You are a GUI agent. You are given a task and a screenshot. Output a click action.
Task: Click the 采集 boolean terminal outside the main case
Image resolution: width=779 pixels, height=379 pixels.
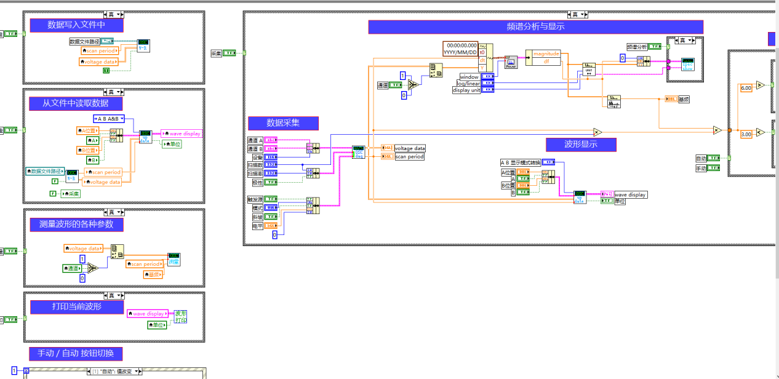coord(229,53)
